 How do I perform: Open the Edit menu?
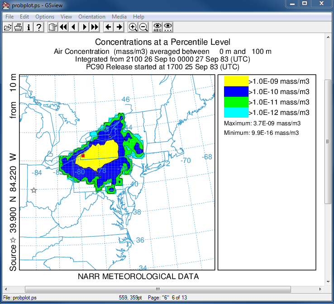(x=24, y=17)
